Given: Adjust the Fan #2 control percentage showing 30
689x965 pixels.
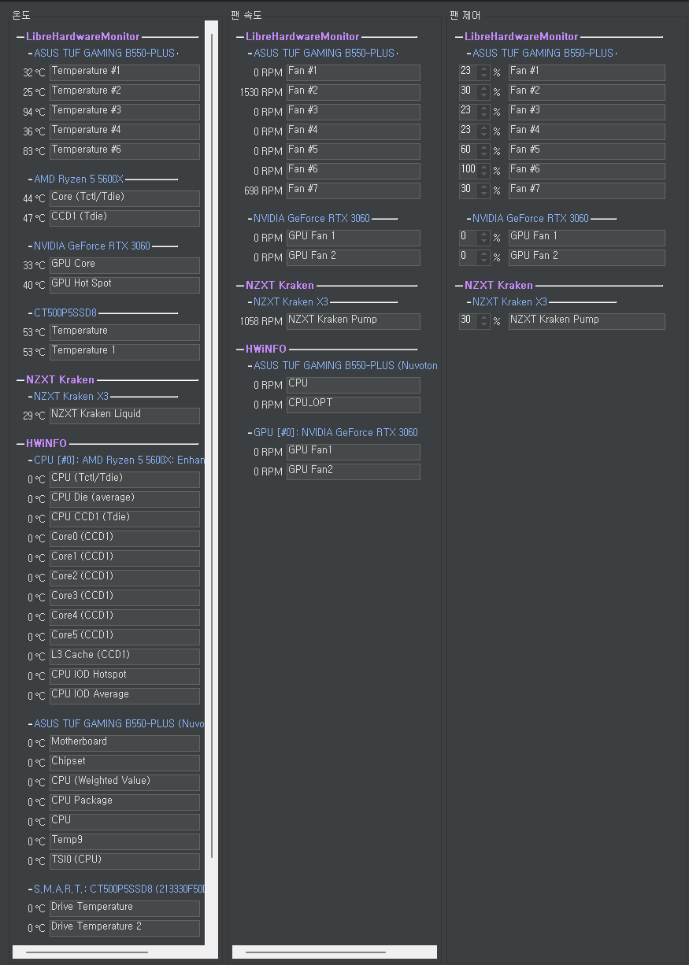Looking at the screenshot, I should (x=475, y=92).
